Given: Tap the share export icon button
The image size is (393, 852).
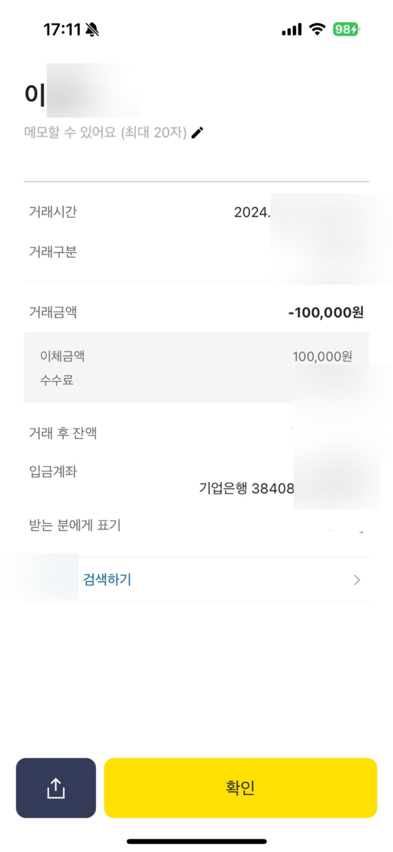Looking at the screenshot, I should [56, 788].
